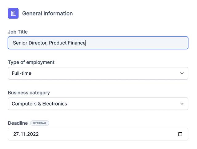Expand the Type of employment chevron arrow
Viewport: 197px width, 149px height.
coord(182,73)
